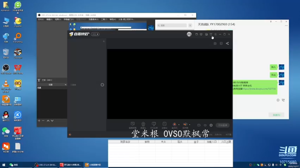The width and height of the screenshot is (300, 168).
Task: Click the first title-bar icon right of avatar
Action: pyautogui.click(x=196, y=34)
